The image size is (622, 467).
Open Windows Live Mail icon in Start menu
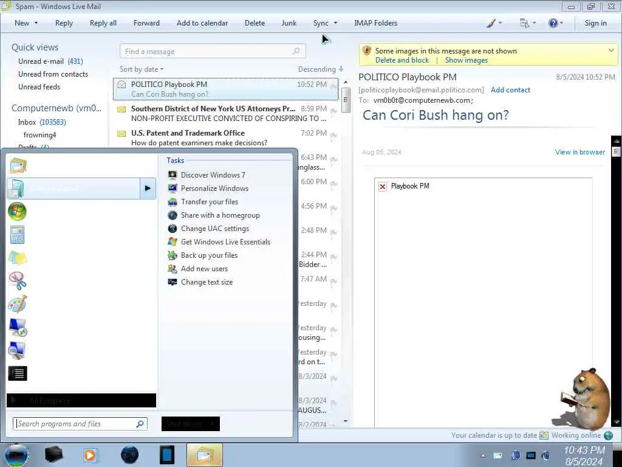click(18, 165)
